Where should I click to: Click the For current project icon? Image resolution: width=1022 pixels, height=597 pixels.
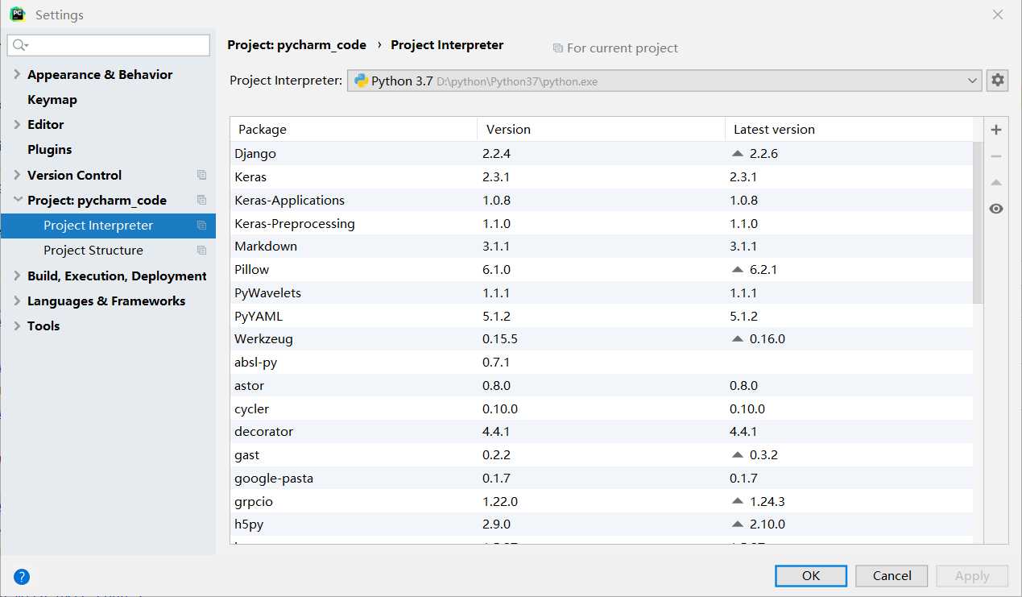coord(557,48)
